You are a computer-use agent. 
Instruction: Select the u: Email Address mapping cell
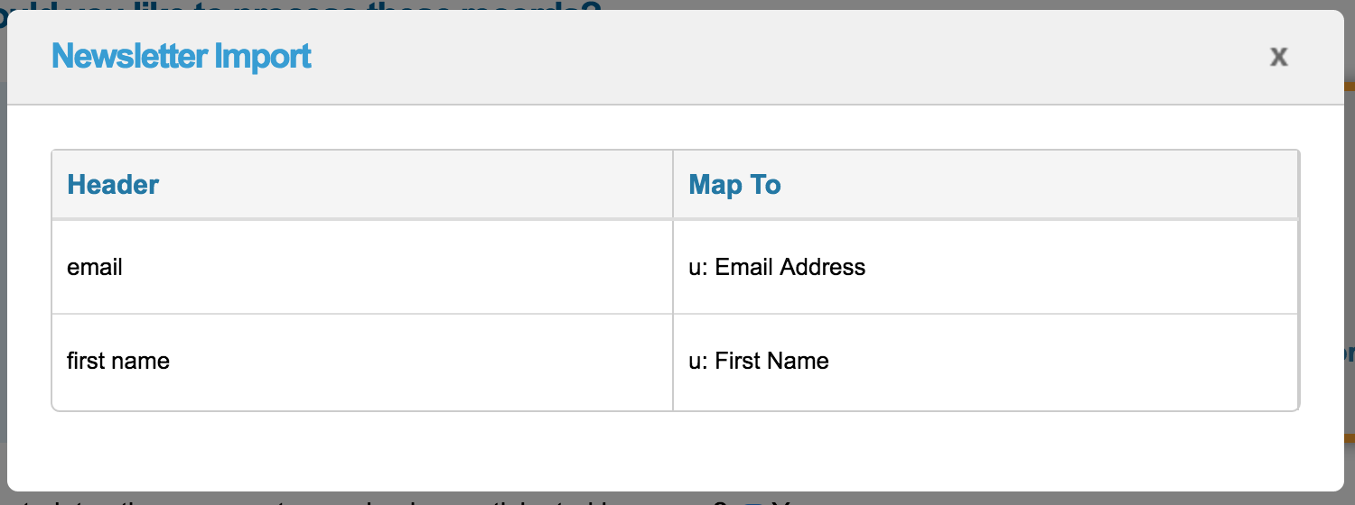point(777,267)
